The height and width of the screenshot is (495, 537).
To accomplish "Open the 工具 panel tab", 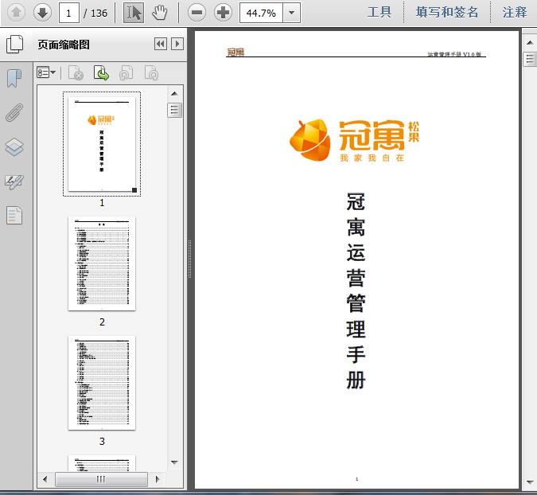I will (379, 12).
